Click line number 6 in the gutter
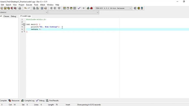The width and height of the screenshot is (189, 106). (x=22, y=32)
